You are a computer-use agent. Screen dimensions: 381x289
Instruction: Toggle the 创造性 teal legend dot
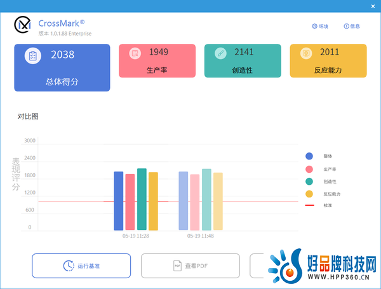coord(309,181)
